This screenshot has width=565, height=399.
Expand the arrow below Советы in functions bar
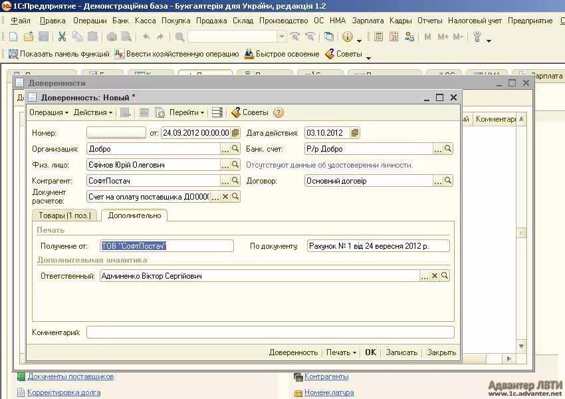coord(368,58)
